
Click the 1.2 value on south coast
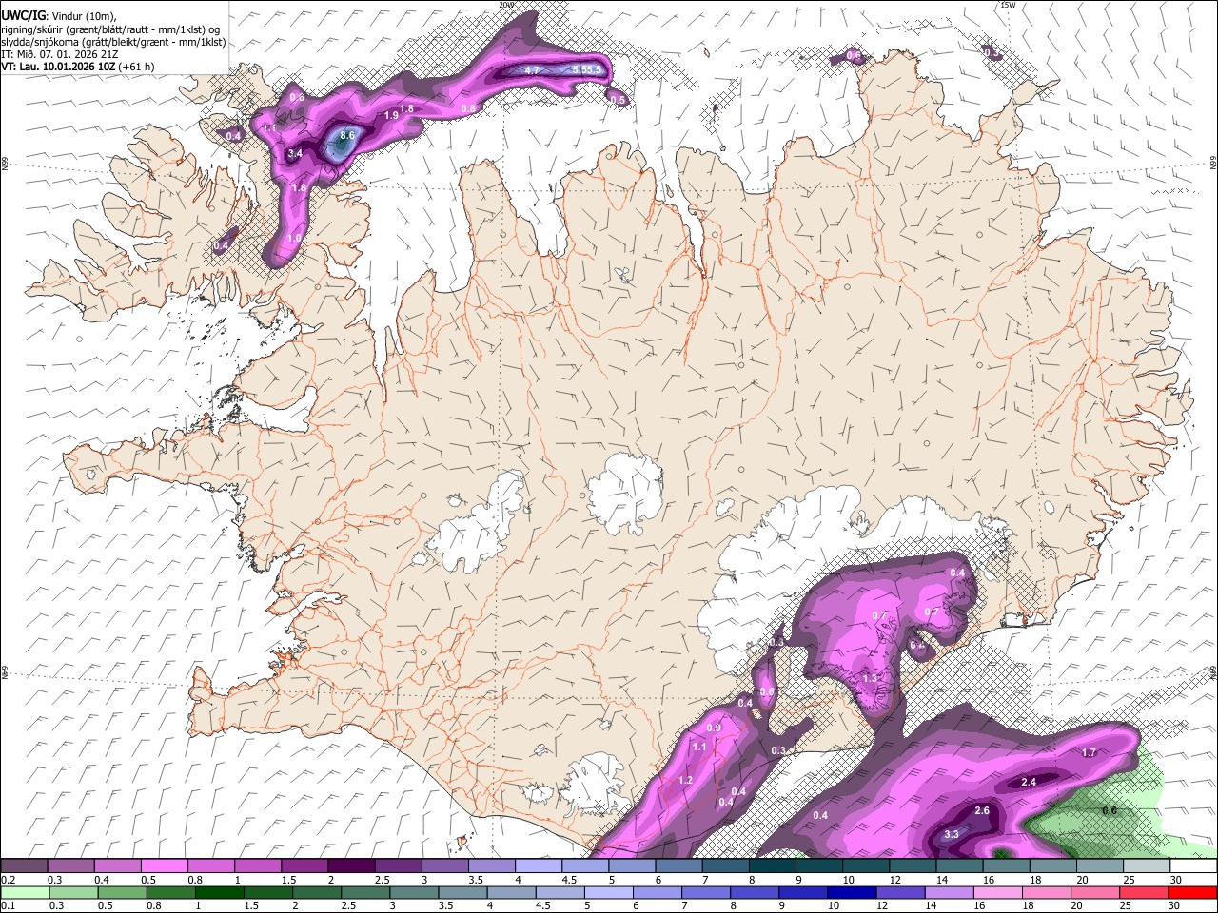point(686,781)
